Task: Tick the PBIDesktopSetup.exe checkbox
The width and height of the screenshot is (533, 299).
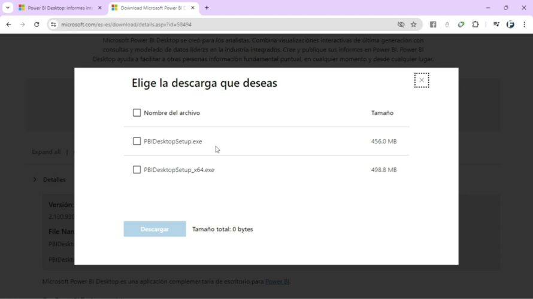Action: 137,141
